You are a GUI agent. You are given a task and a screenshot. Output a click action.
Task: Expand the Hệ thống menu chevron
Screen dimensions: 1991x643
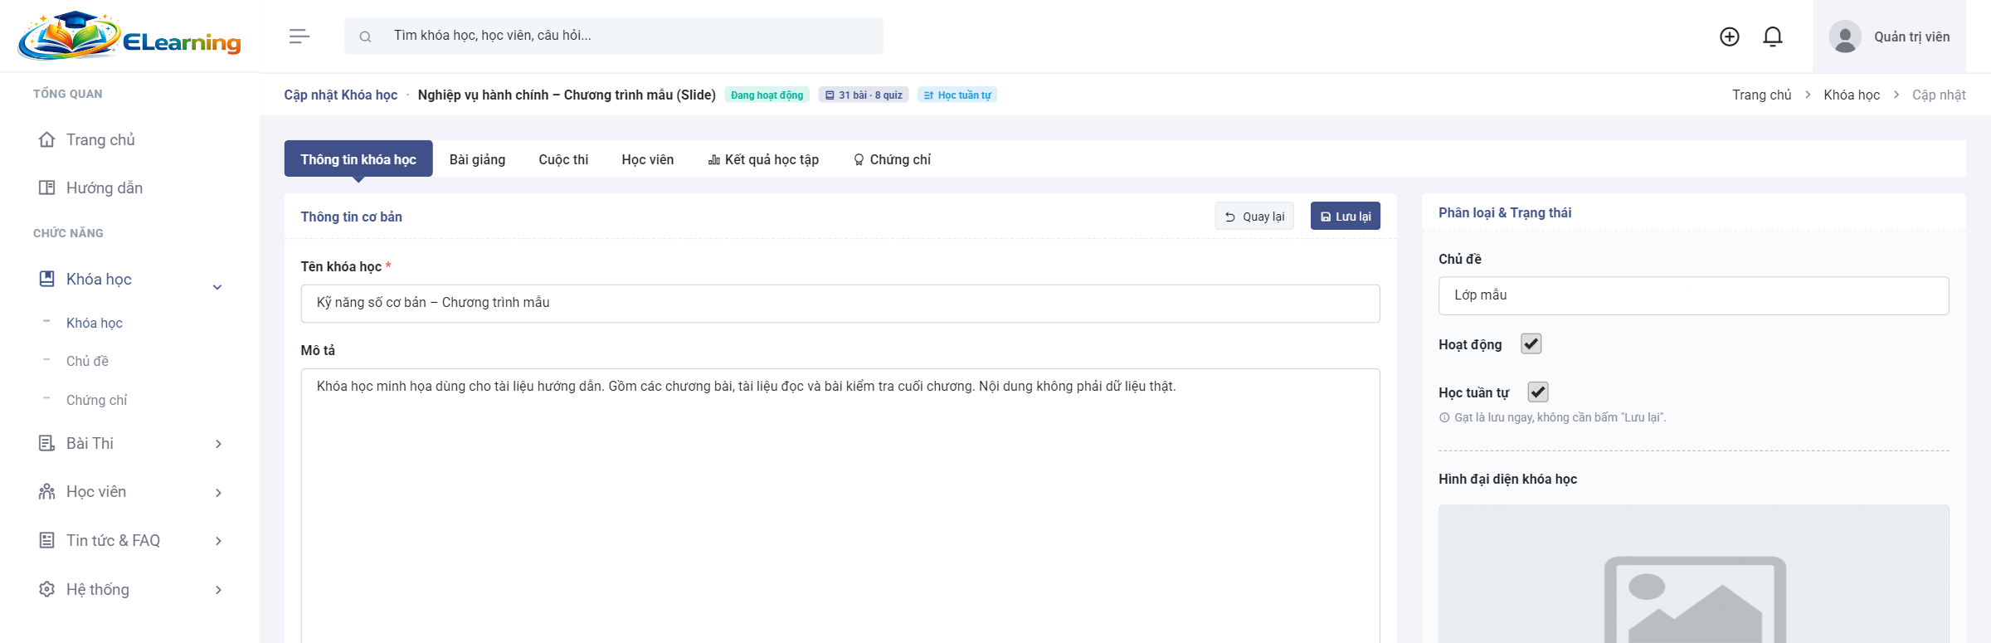(x=218, y=590)
